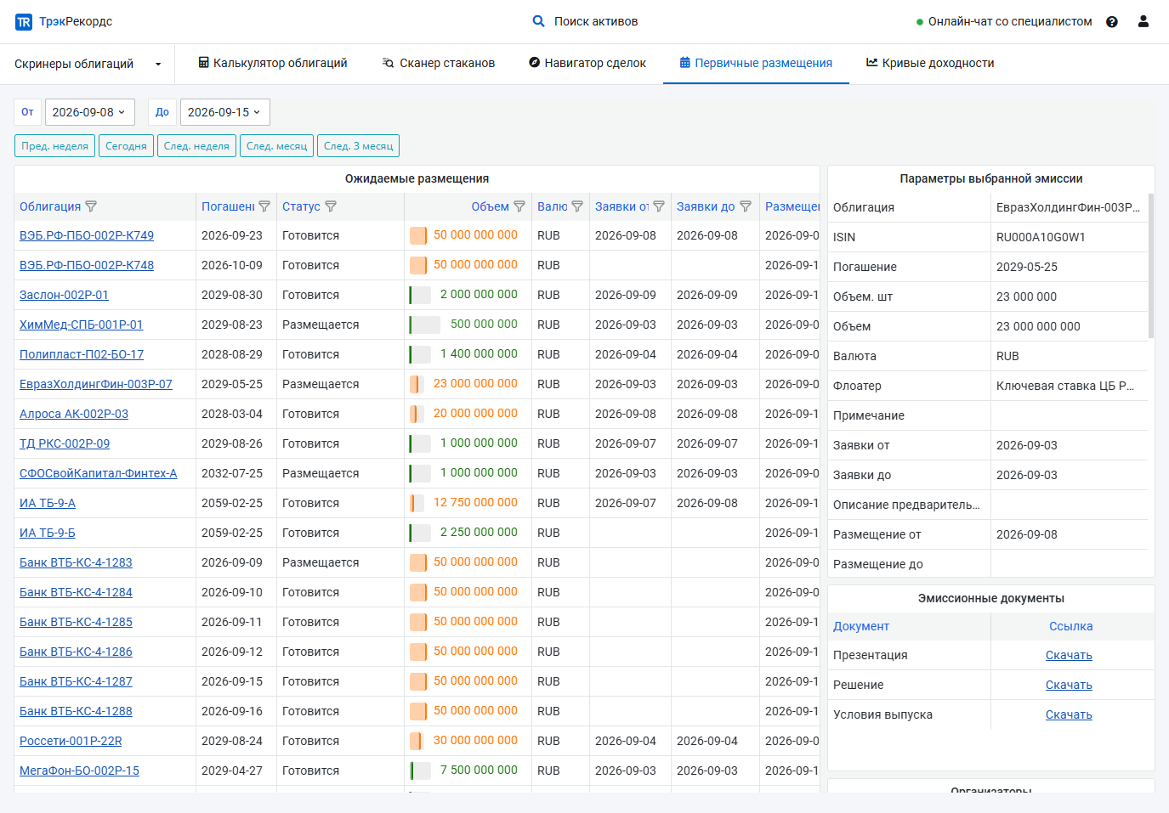Viewport: 1169px width, 813px height.
Task: Click volume bar of Банк ВТБ-КС-4-1283 row
Action: (418, 562)
